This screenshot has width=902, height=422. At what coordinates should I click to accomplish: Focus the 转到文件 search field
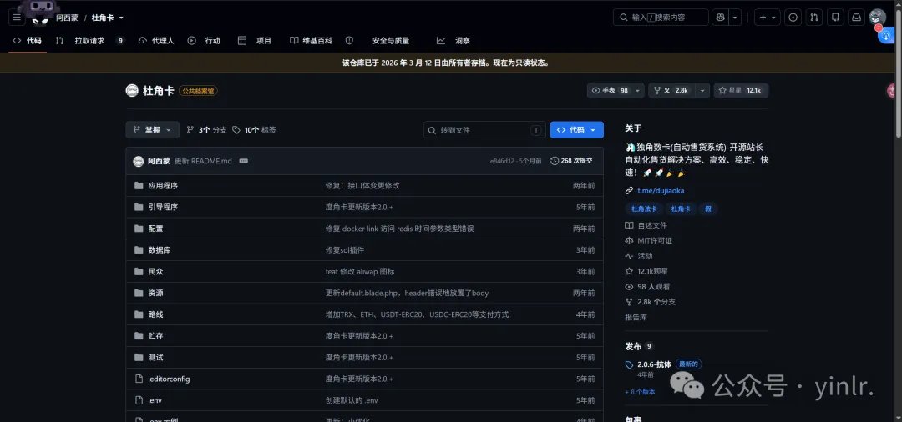(x=484, y=130)
